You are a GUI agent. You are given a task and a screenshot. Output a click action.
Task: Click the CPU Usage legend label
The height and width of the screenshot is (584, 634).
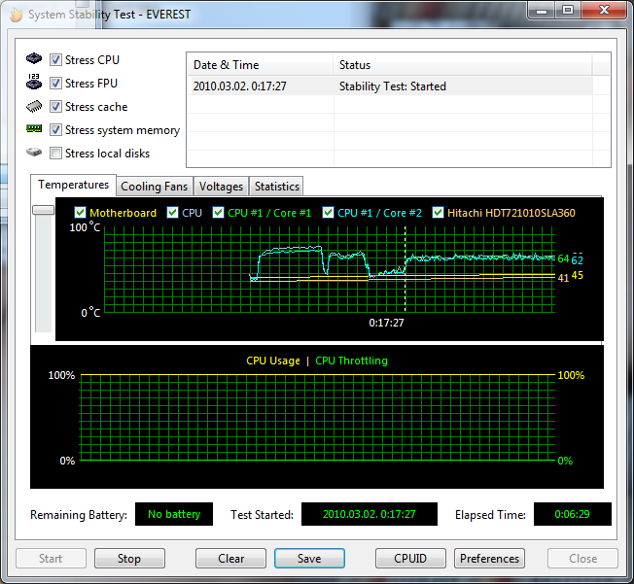(x=273, y=361)
